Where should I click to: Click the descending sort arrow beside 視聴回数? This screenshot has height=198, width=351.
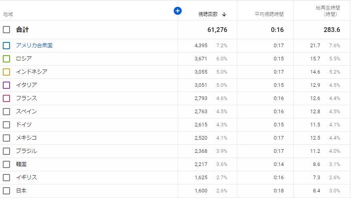pos(224,14)
